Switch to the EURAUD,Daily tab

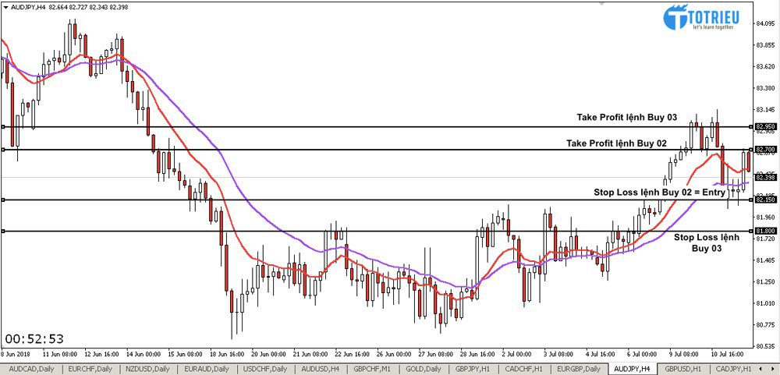point(206,370)
